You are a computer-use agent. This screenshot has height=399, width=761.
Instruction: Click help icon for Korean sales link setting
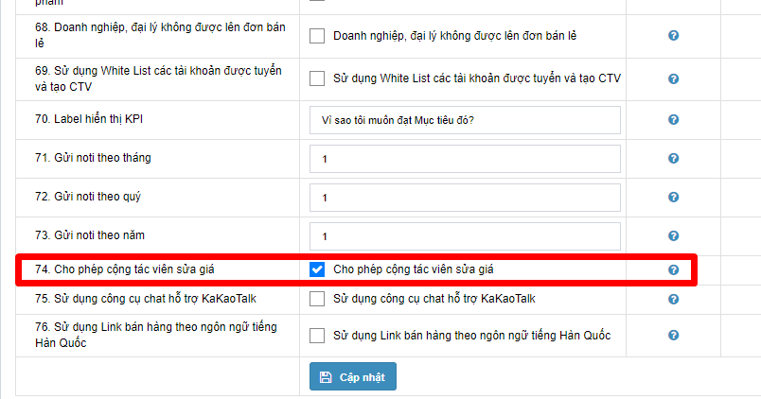(x=673, y=336)
